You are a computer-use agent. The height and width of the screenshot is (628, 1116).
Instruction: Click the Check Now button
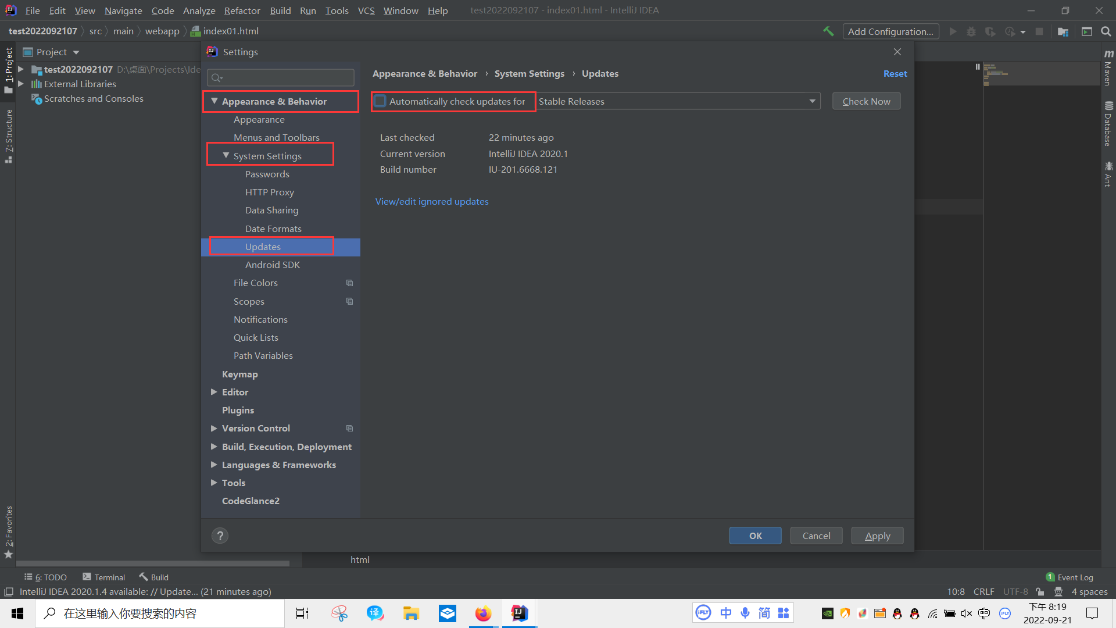point(866,101)
